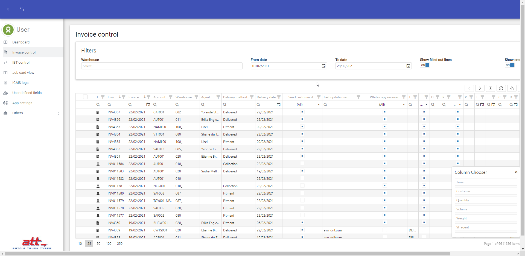Viewport: 525px width, 256px height.
Task: Open From date calendar picker icon
Action: pyautogui.click(x=323, y=66)
